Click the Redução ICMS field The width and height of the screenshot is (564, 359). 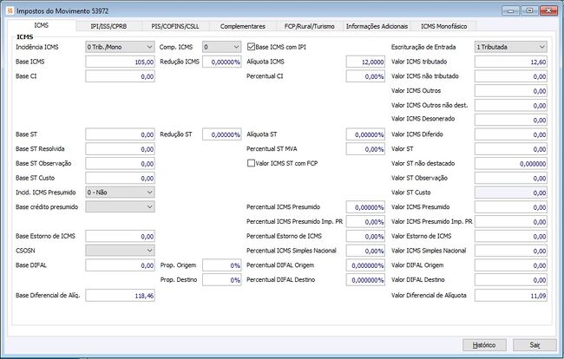pos(221,62)
